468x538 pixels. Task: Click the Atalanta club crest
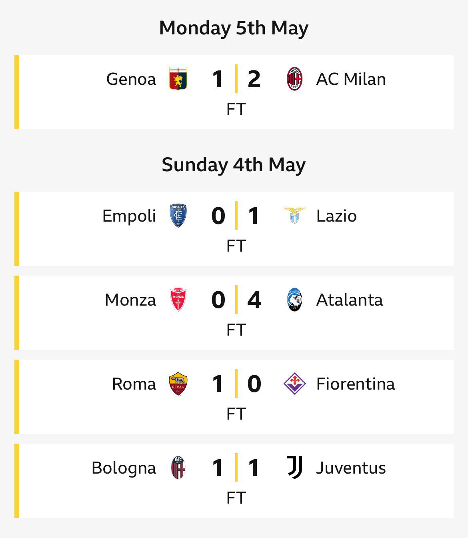(x=295, y=300)
